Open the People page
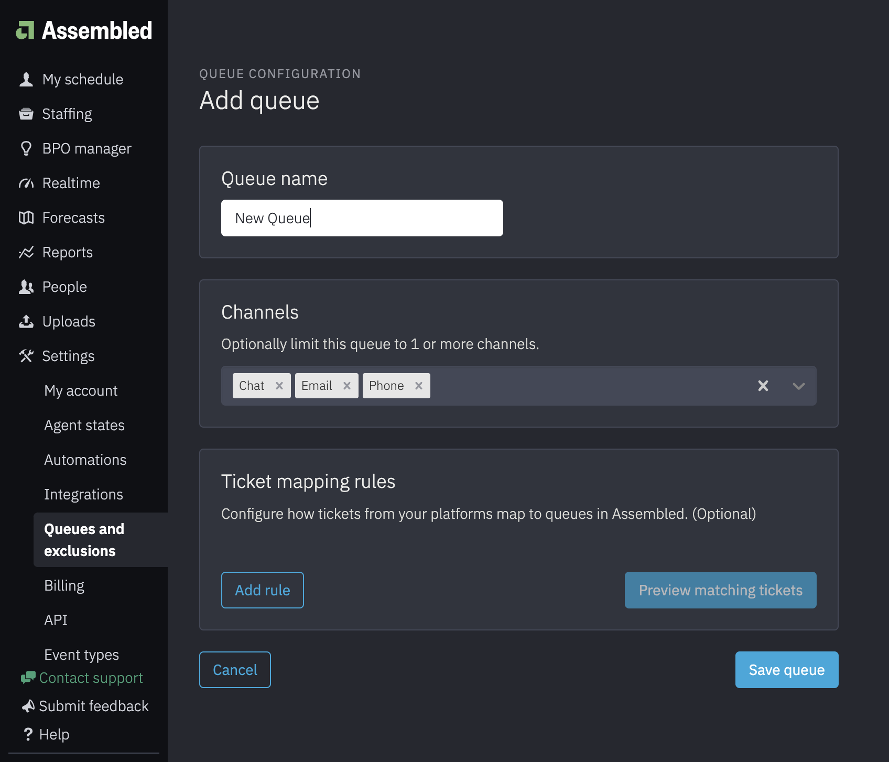 64,287
